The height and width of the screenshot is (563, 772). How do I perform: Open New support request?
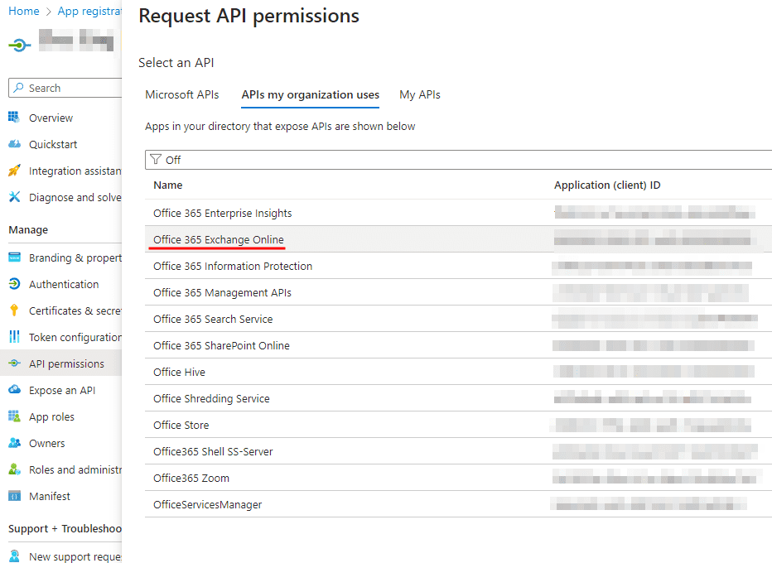[75, 556]
